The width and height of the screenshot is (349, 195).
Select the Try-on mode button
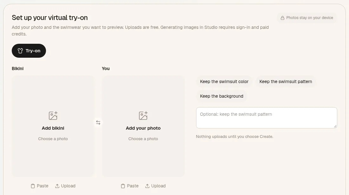[x=29, y=51]
